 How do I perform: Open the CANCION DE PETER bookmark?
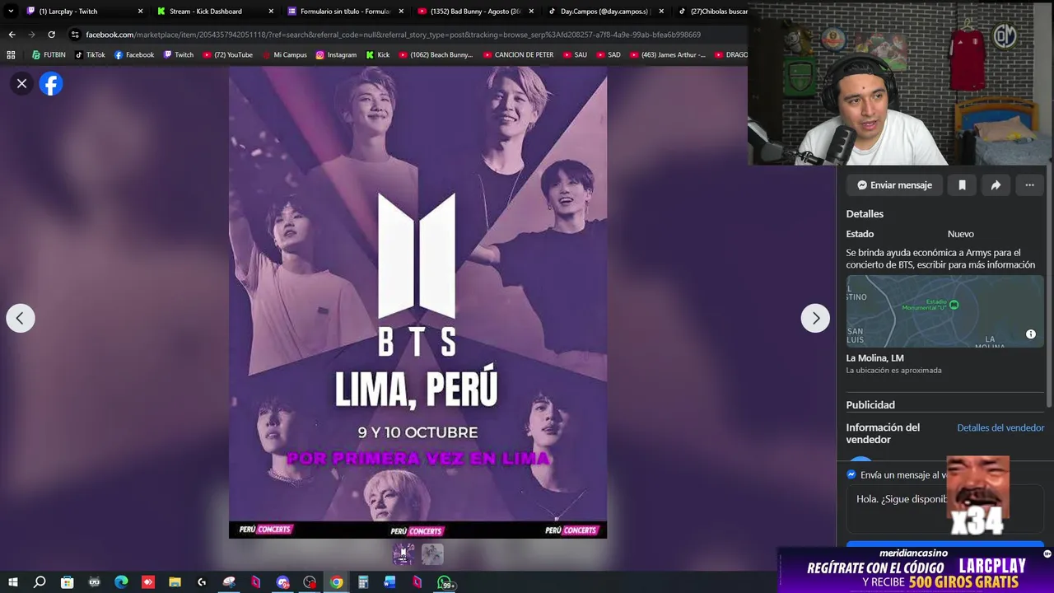tap(519, 54)
